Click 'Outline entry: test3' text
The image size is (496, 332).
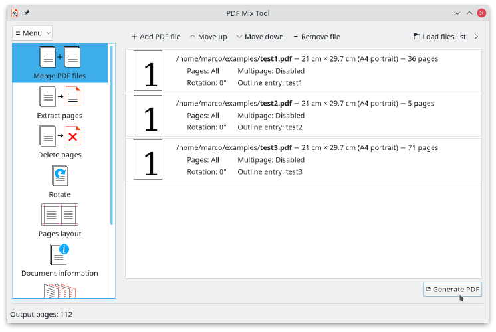click(270, 172)
